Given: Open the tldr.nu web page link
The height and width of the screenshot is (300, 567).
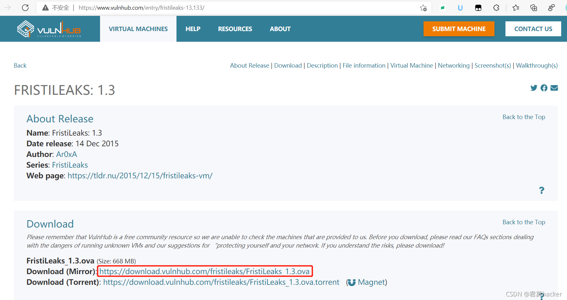Looking at the screenshot, I should pos(140,175).
